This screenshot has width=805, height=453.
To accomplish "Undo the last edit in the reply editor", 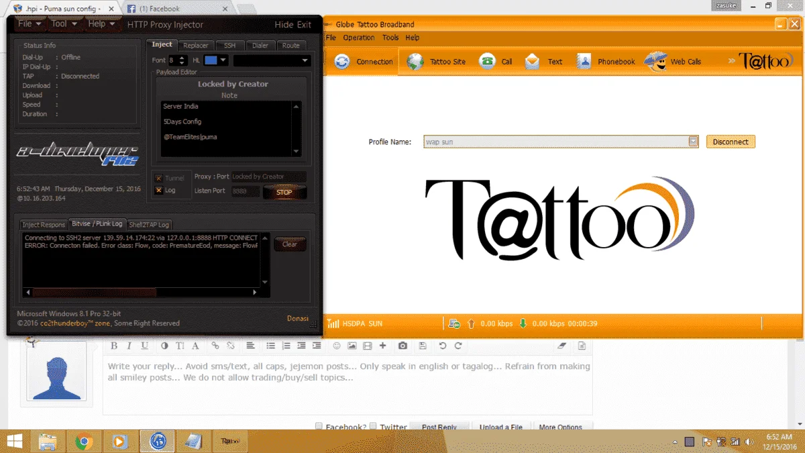I will point(443,346).
